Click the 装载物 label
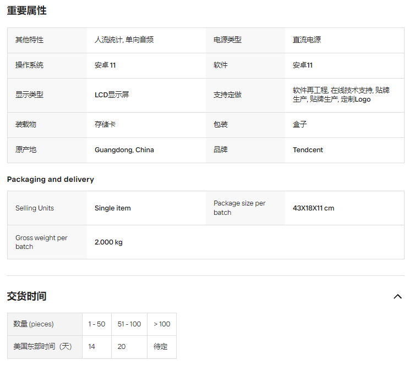The width and height of the screenshot is (415, 366). point(26,124)
